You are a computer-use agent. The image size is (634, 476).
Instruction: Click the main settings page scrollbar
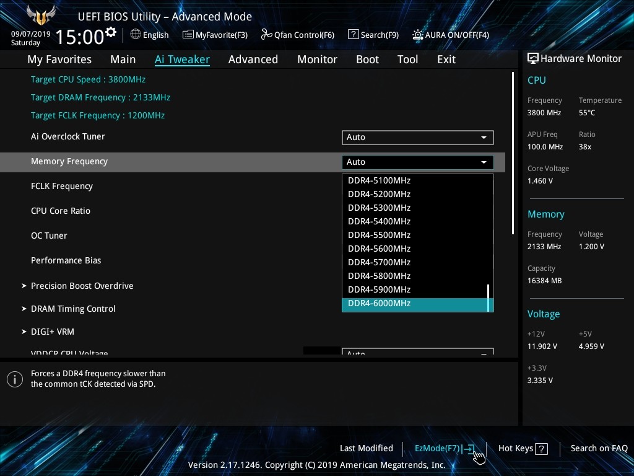pos(513,153)
